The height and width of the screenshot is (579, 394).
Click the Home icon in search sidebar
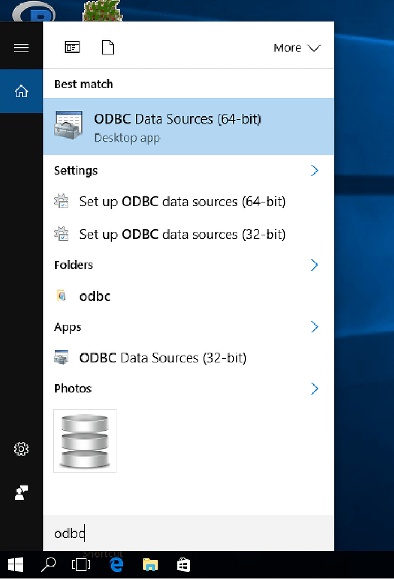click(21, 91)
